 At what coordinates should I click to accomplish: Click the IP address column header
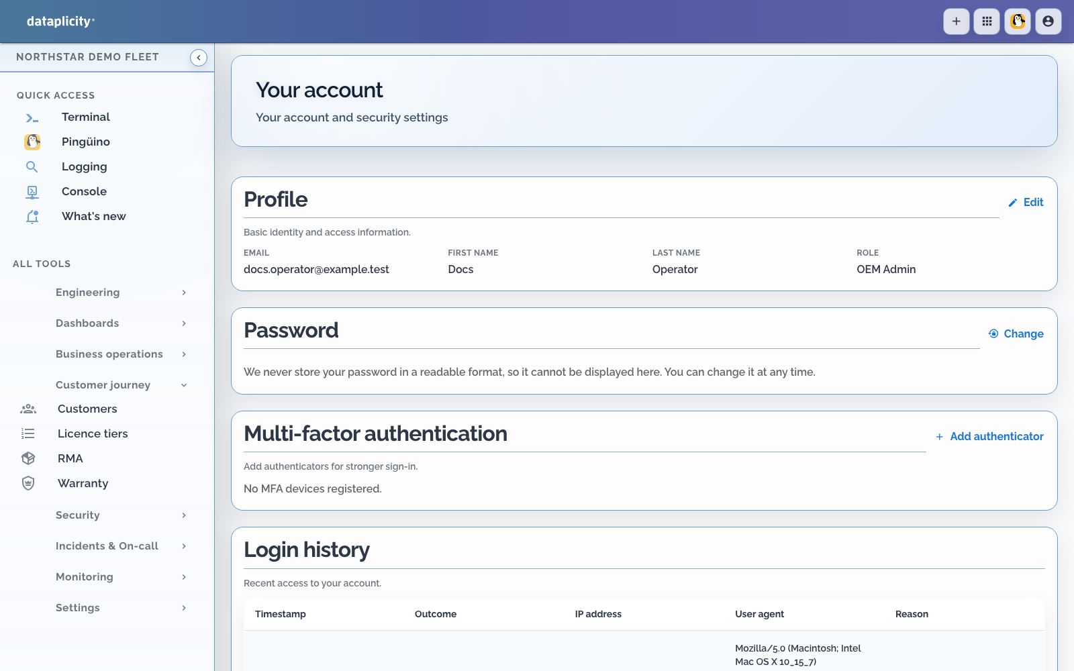(598, 614)
